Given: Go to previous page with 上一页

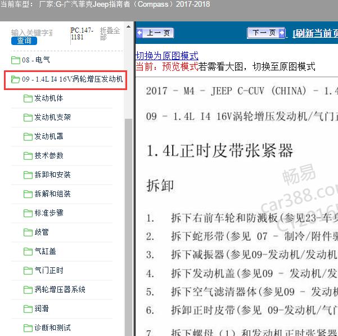Looking at the screenshot, I should (x=155, y=33).
